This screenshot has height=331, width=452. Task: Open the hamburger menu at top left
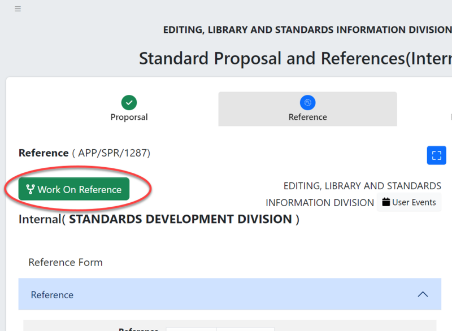point(18,9)
